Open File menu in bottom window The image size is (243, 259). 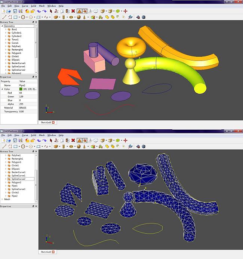point(3,135)
